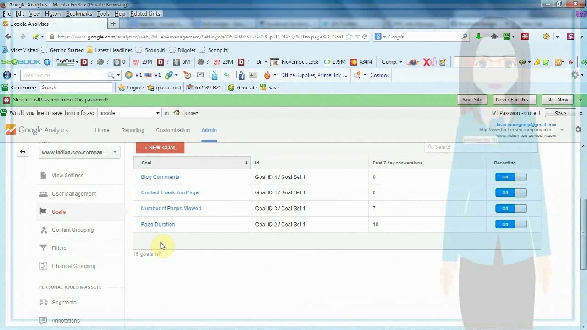
Task: Expand the flame icon dropdown arrow
Action: point(275,75)
